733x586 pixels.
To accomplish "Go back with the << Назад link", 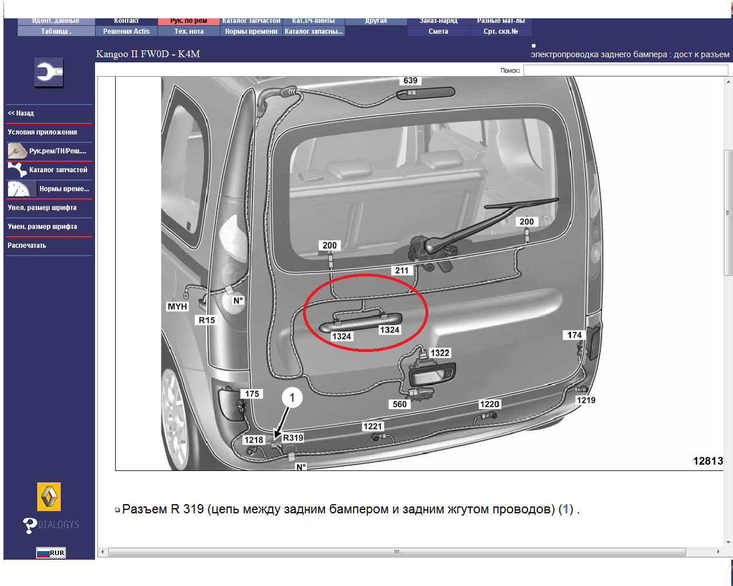I will click(21, 113).
